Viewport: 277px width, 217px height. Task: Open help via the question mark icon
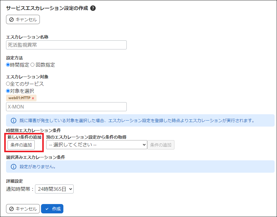tap(93, 8)
